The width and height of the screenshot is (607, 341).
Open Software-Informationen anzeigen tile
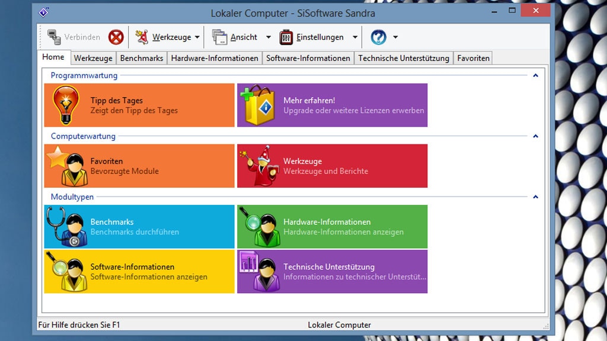tap(139, 272)
